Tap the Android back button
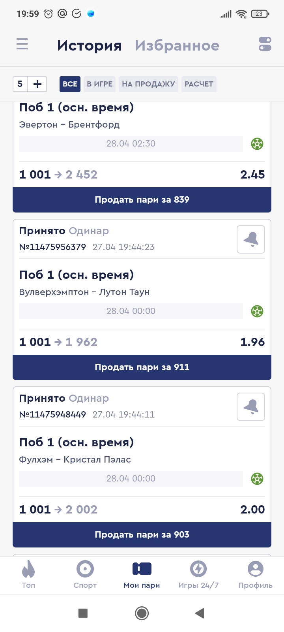284x632 pixels. tap(200, 613)
